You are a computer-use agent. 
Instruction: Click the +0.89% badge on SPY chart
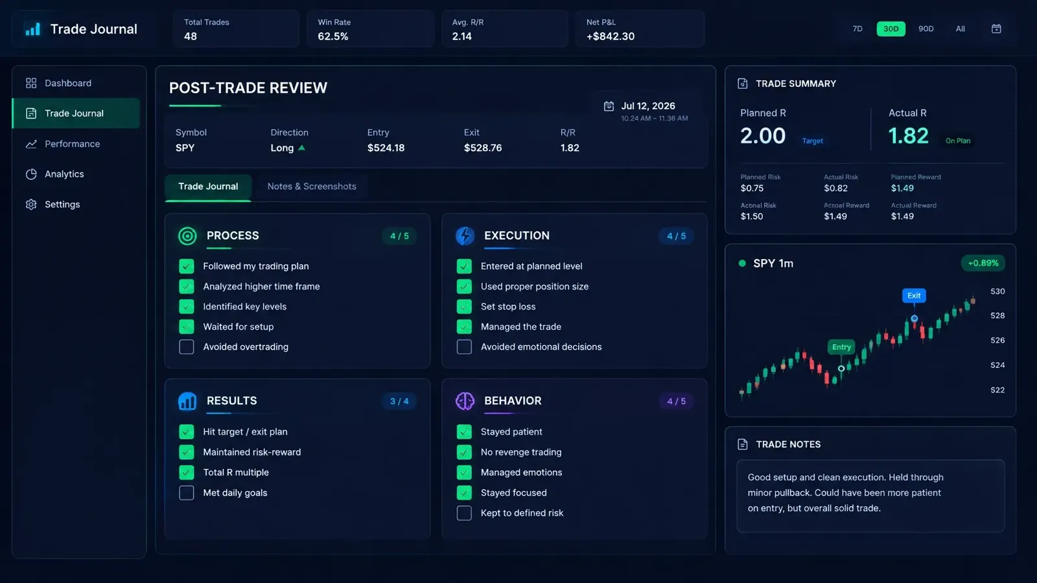983,263
